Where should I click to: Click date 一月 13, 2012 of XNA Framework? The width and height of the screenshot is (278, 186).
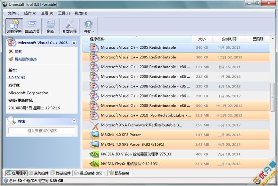click(229, 125)
